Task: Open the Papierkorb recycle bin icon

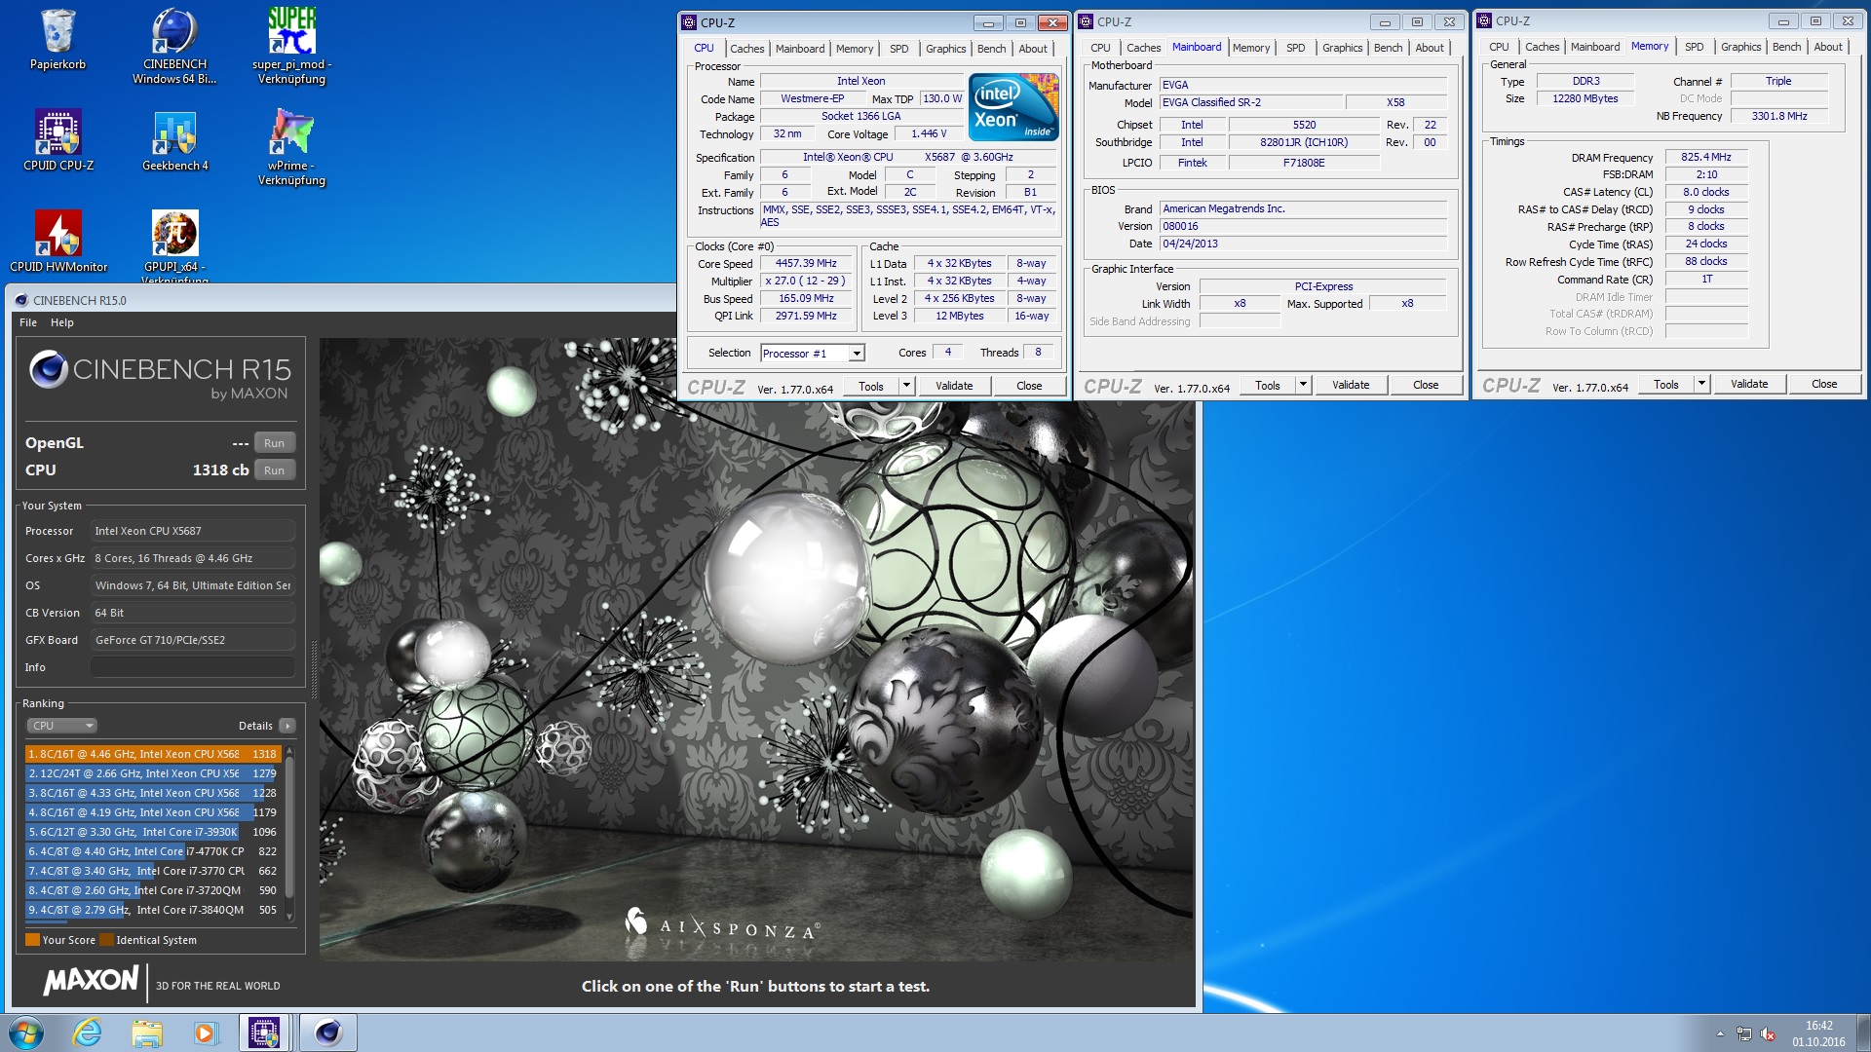Action: (x=57, y=41)
